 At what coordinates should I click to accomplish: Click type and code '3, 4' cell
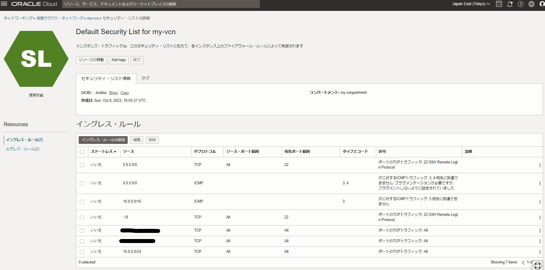(x=345, y=183)
